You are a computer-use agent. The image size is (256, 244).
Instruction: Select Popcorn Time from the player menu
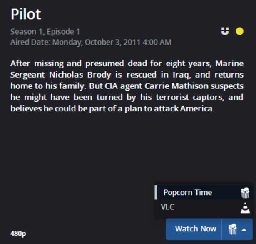(x=187, y=193)
